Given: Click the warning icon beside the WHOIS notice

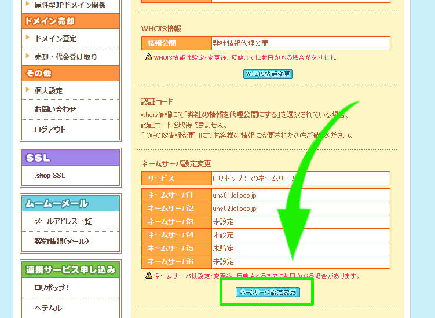Looking at the screenshot, I should pos(149,57).
